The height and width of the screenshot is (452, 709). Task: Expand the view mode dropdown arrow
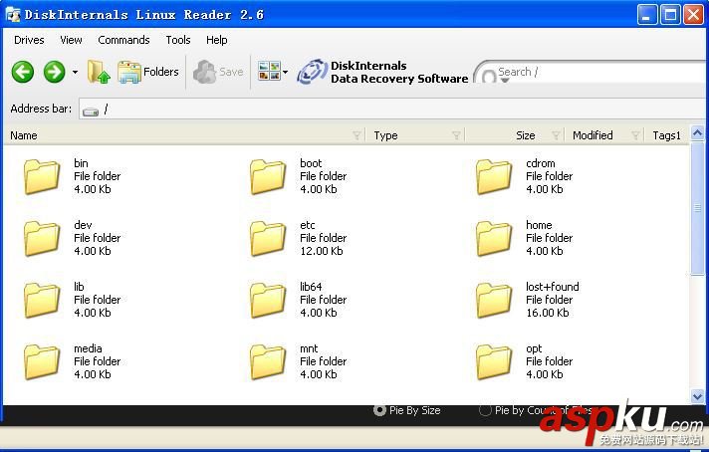286,72
